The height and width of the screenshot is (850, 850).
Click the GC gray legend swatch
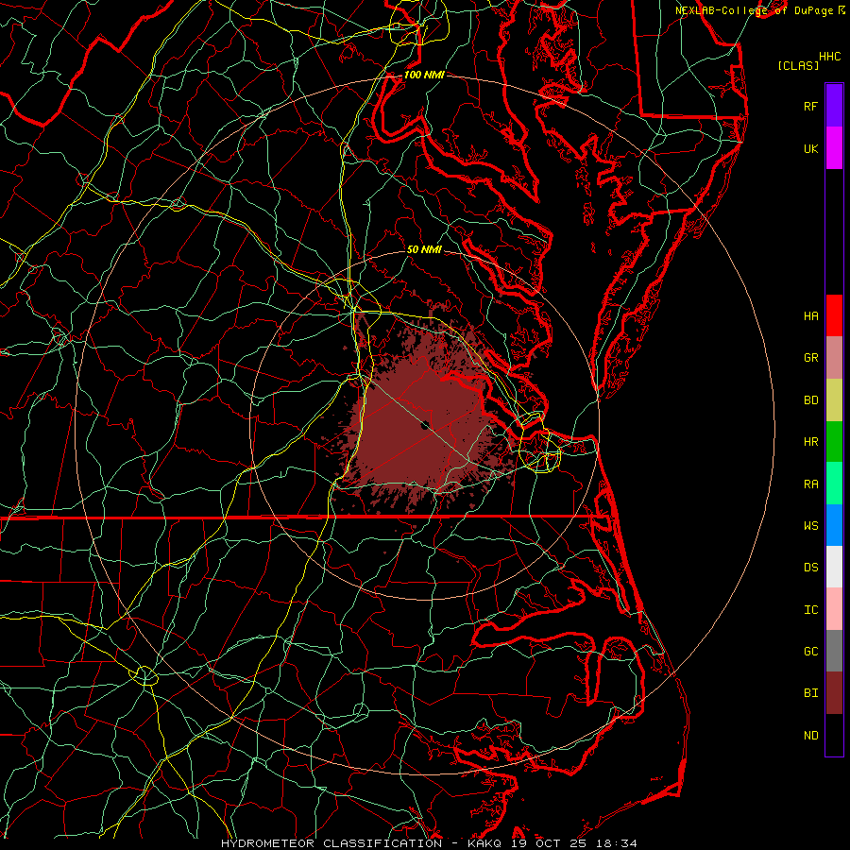(834, 651)
